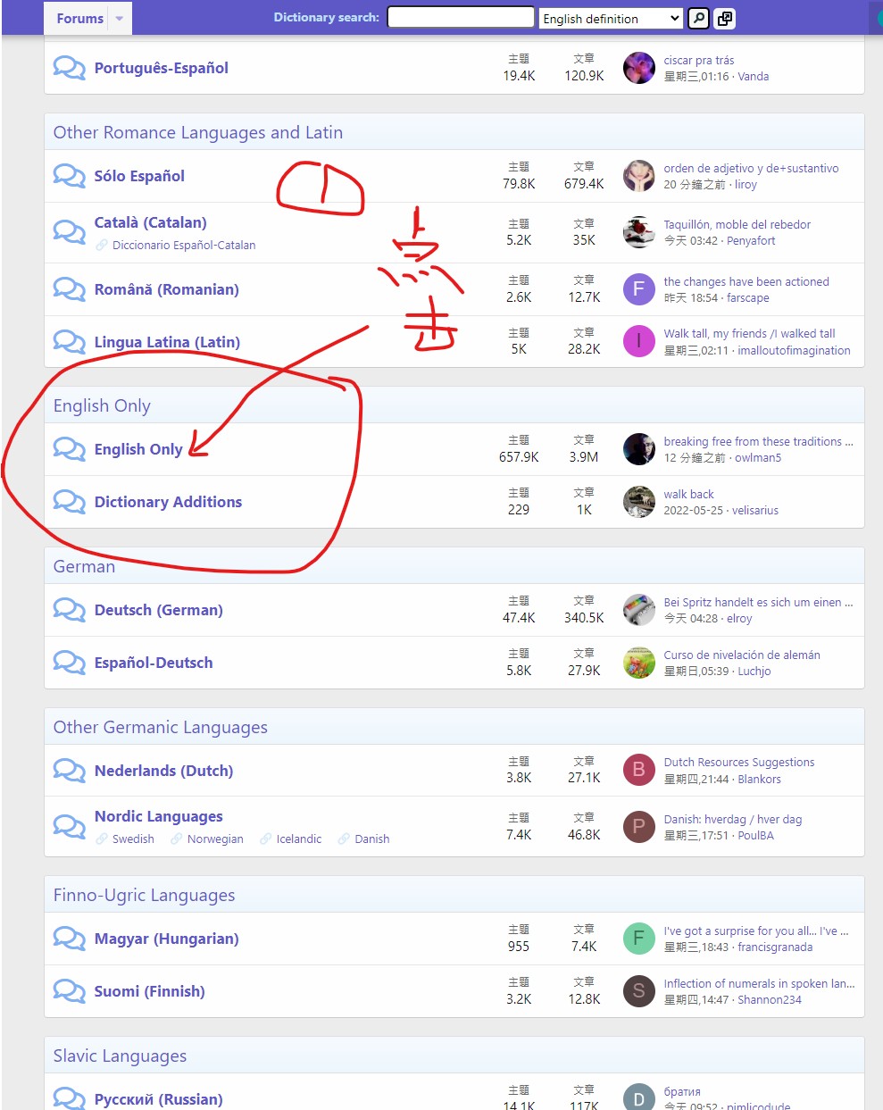The image size is (883, 1110).
Task: Open Lingua Latina (Latin) forum
Action: tap(167, 342)
